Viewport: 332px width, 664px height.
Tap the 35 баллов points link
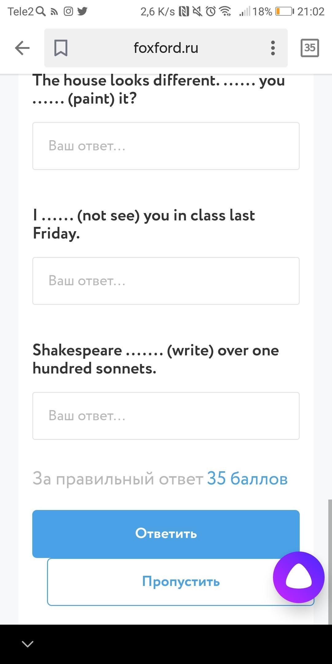click(247, 479)
